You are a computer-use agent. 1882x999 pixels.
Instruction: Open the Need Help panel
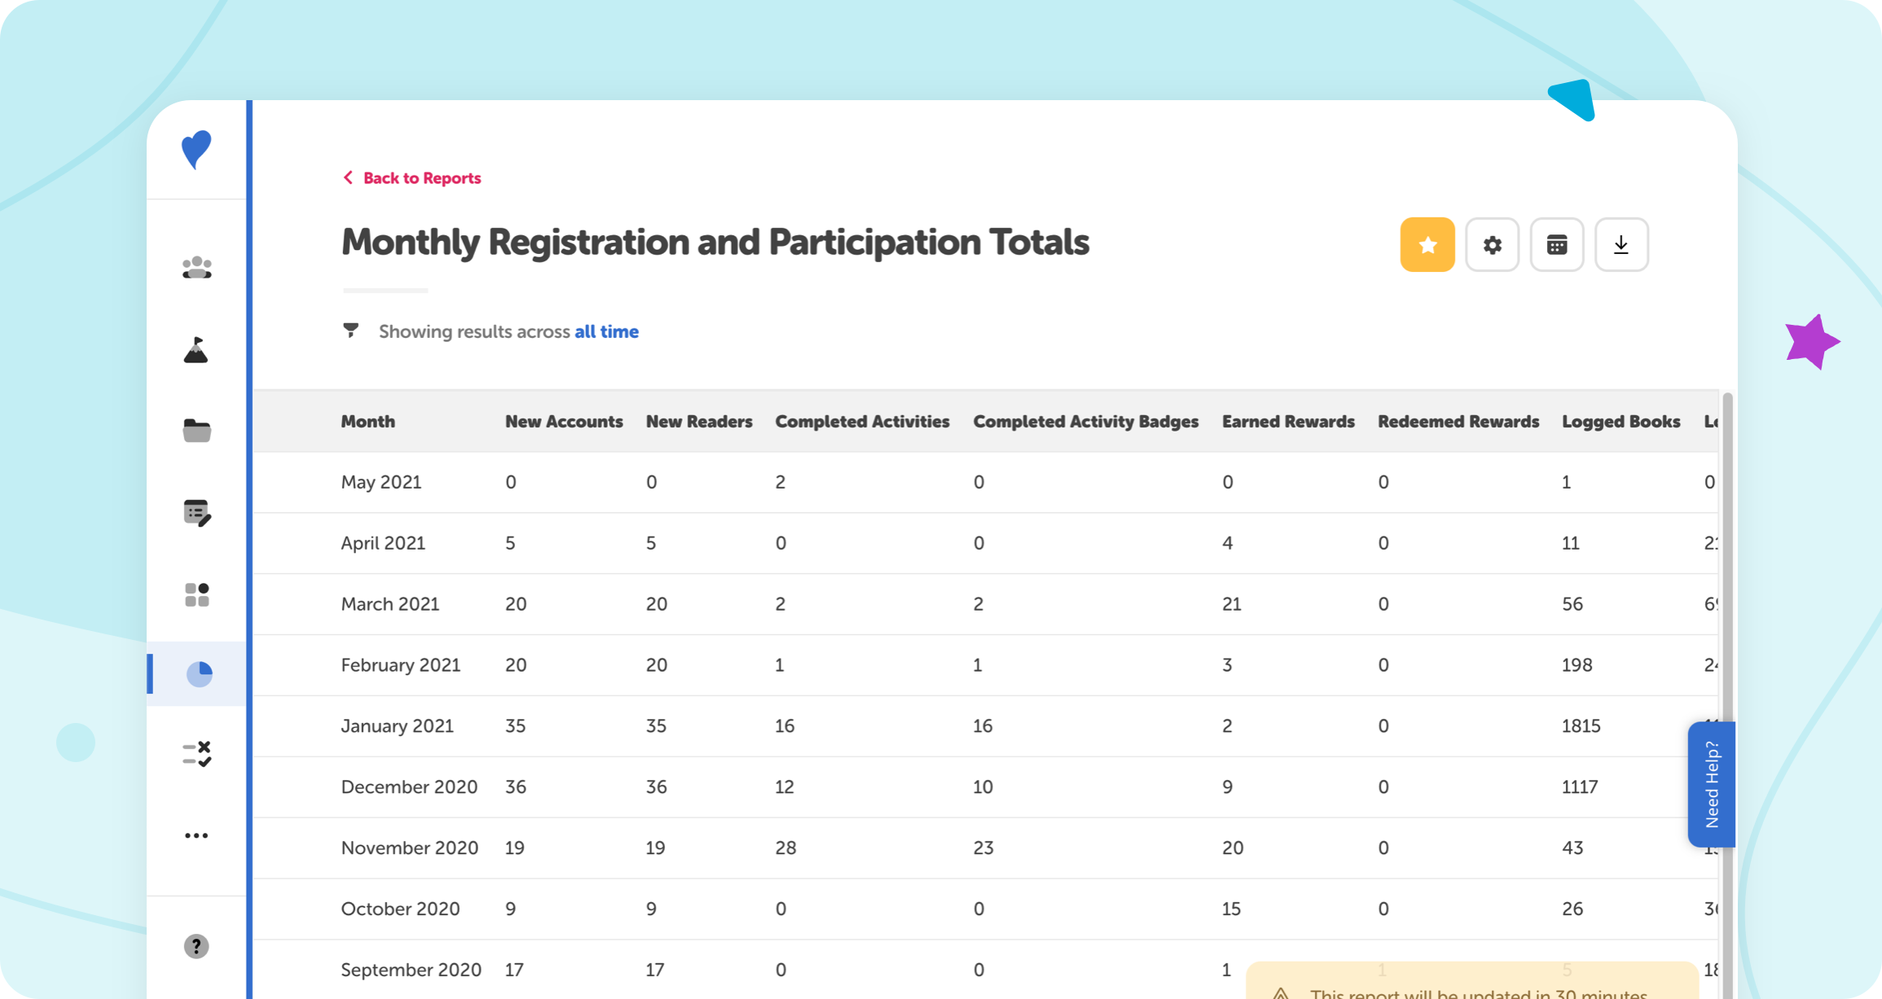1711,784
